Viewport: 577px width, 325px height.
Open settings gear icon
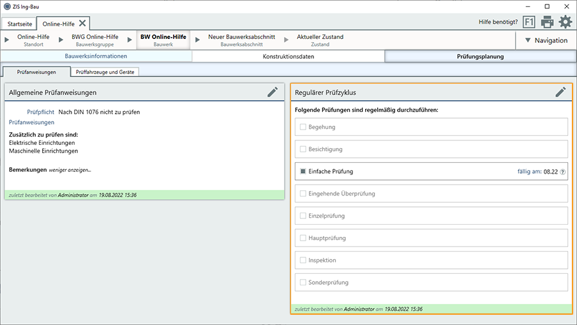[566, 22]
